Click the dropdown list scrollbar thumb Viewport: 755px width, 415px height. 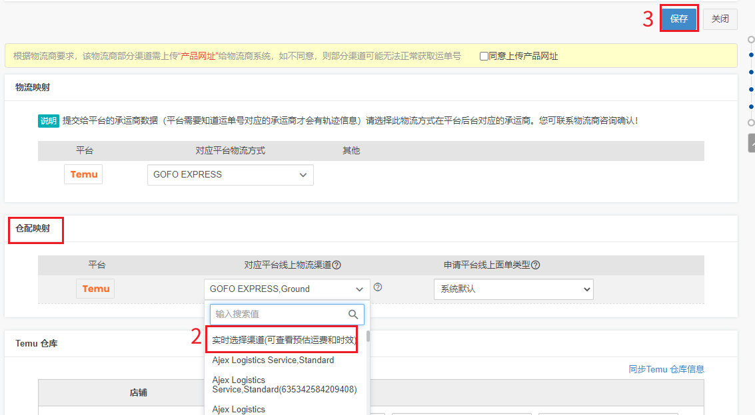click(368, 337)
